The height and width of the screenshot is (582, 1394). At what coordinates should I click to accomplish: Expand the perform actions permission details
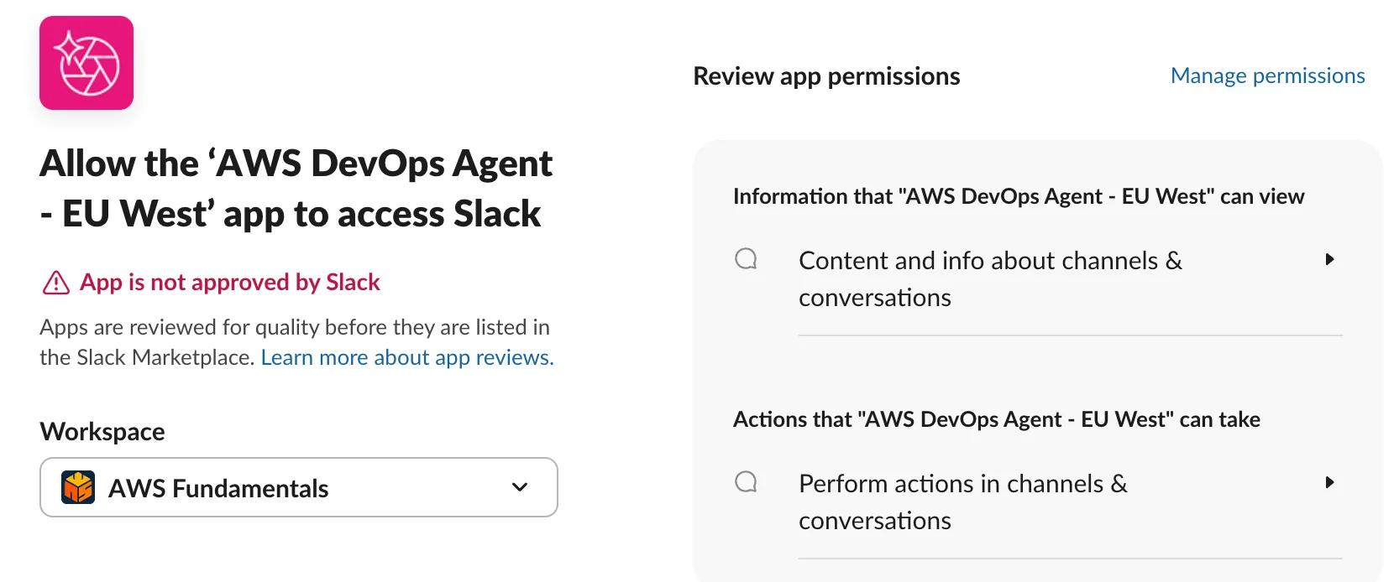pos(962,501)
